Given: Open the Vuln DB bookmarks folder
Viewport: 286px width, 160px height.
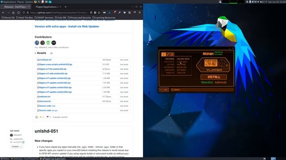Looking at the screenshot, I should coord(60,18).
